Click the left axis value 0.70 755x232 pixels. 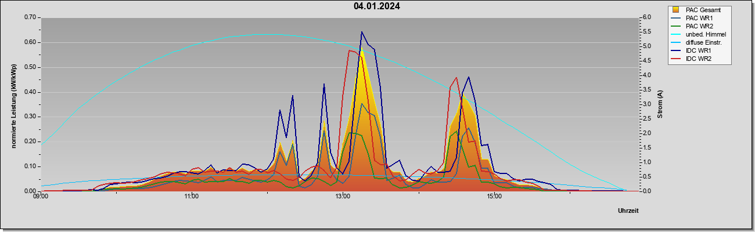[30, 17]
